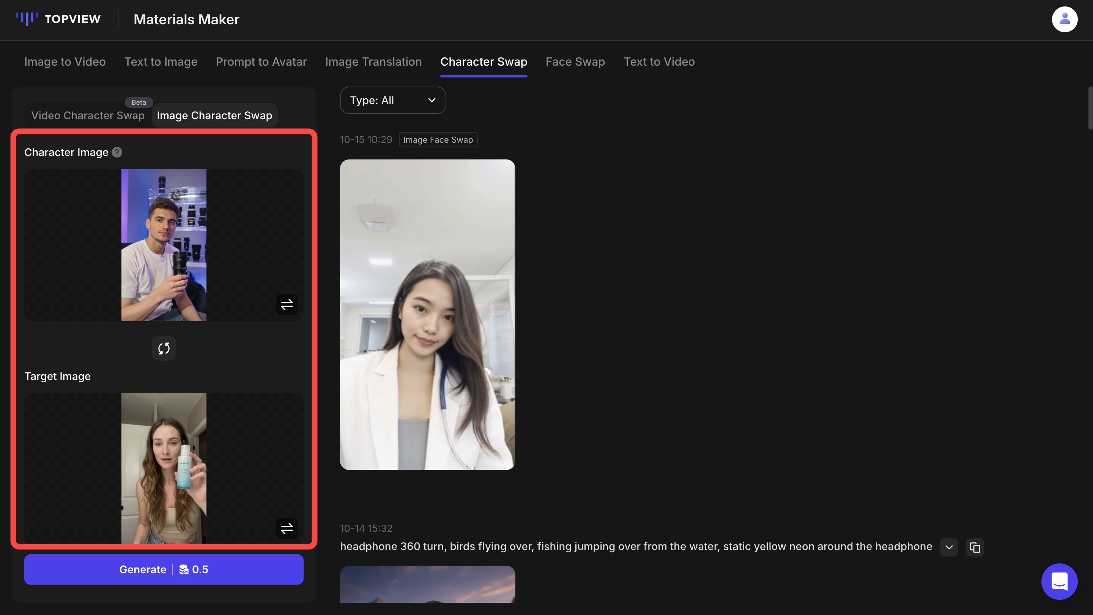Click the TopView logo
The width and height of the screenshot is (1093, 615).
pos(58,19)
